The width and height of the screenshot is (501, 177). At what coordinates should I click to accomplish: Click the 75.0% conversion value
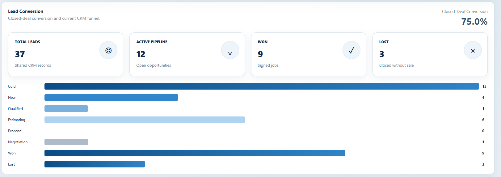click(474, 22)
